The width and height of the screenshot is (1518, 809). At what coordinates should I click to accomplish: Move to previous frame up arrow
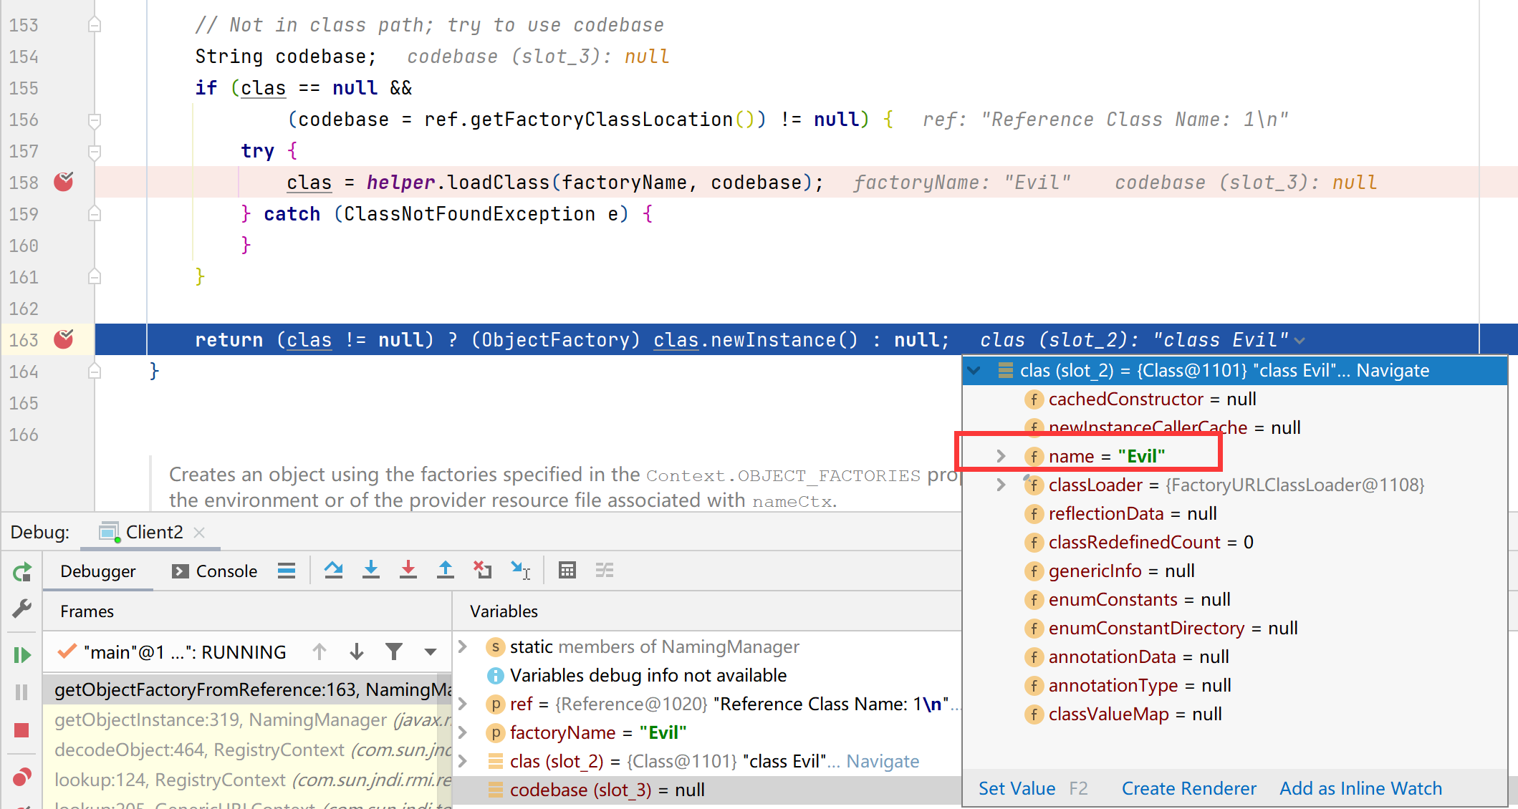tap(320, 652)
